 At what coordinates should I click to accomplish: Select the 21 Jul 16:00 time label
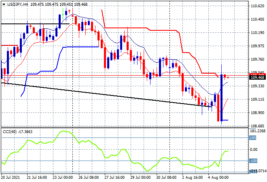(x=37, y=178)
